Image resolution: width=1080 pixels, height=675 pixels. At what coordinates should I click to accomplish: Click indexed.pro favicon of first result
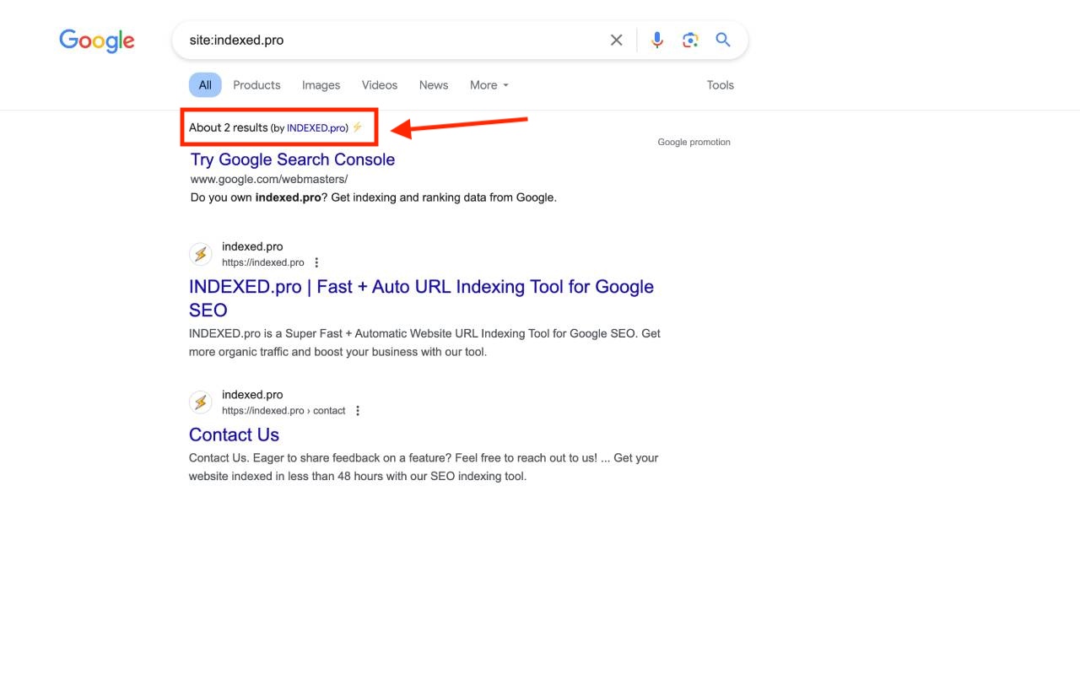[201, 254]
